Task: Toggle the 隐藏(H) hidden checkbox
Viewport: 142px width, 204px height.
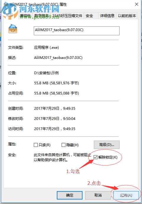Action: tap(63, 145)
